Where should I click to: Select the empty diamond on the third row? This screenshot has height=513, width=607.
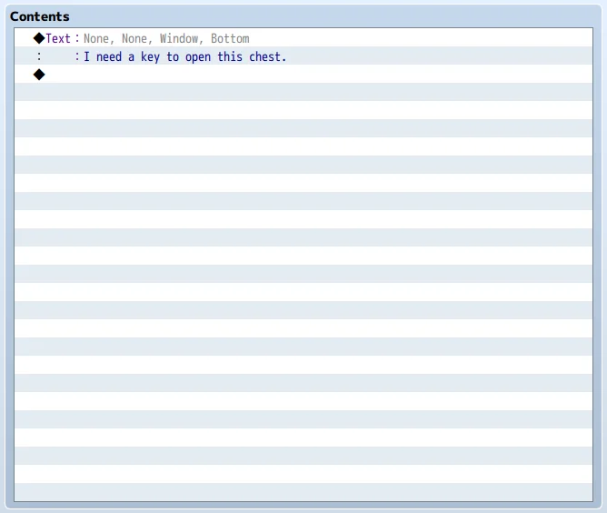39,75
